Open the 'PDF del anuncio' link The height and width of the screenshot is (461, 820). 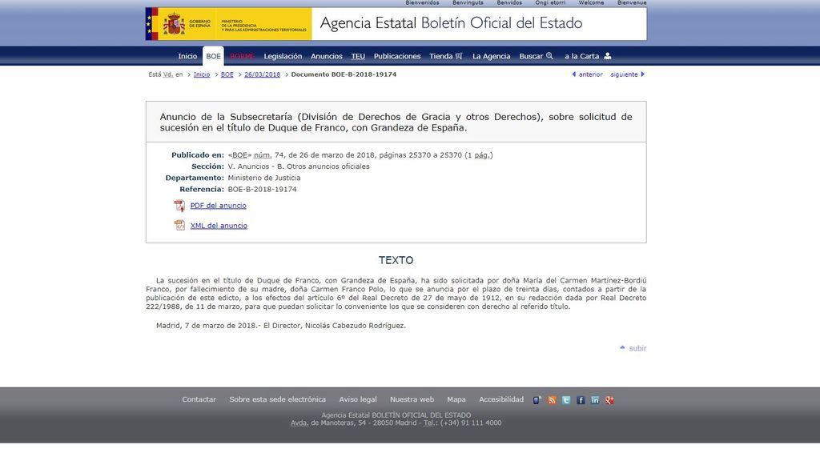[x=218, y=206]
